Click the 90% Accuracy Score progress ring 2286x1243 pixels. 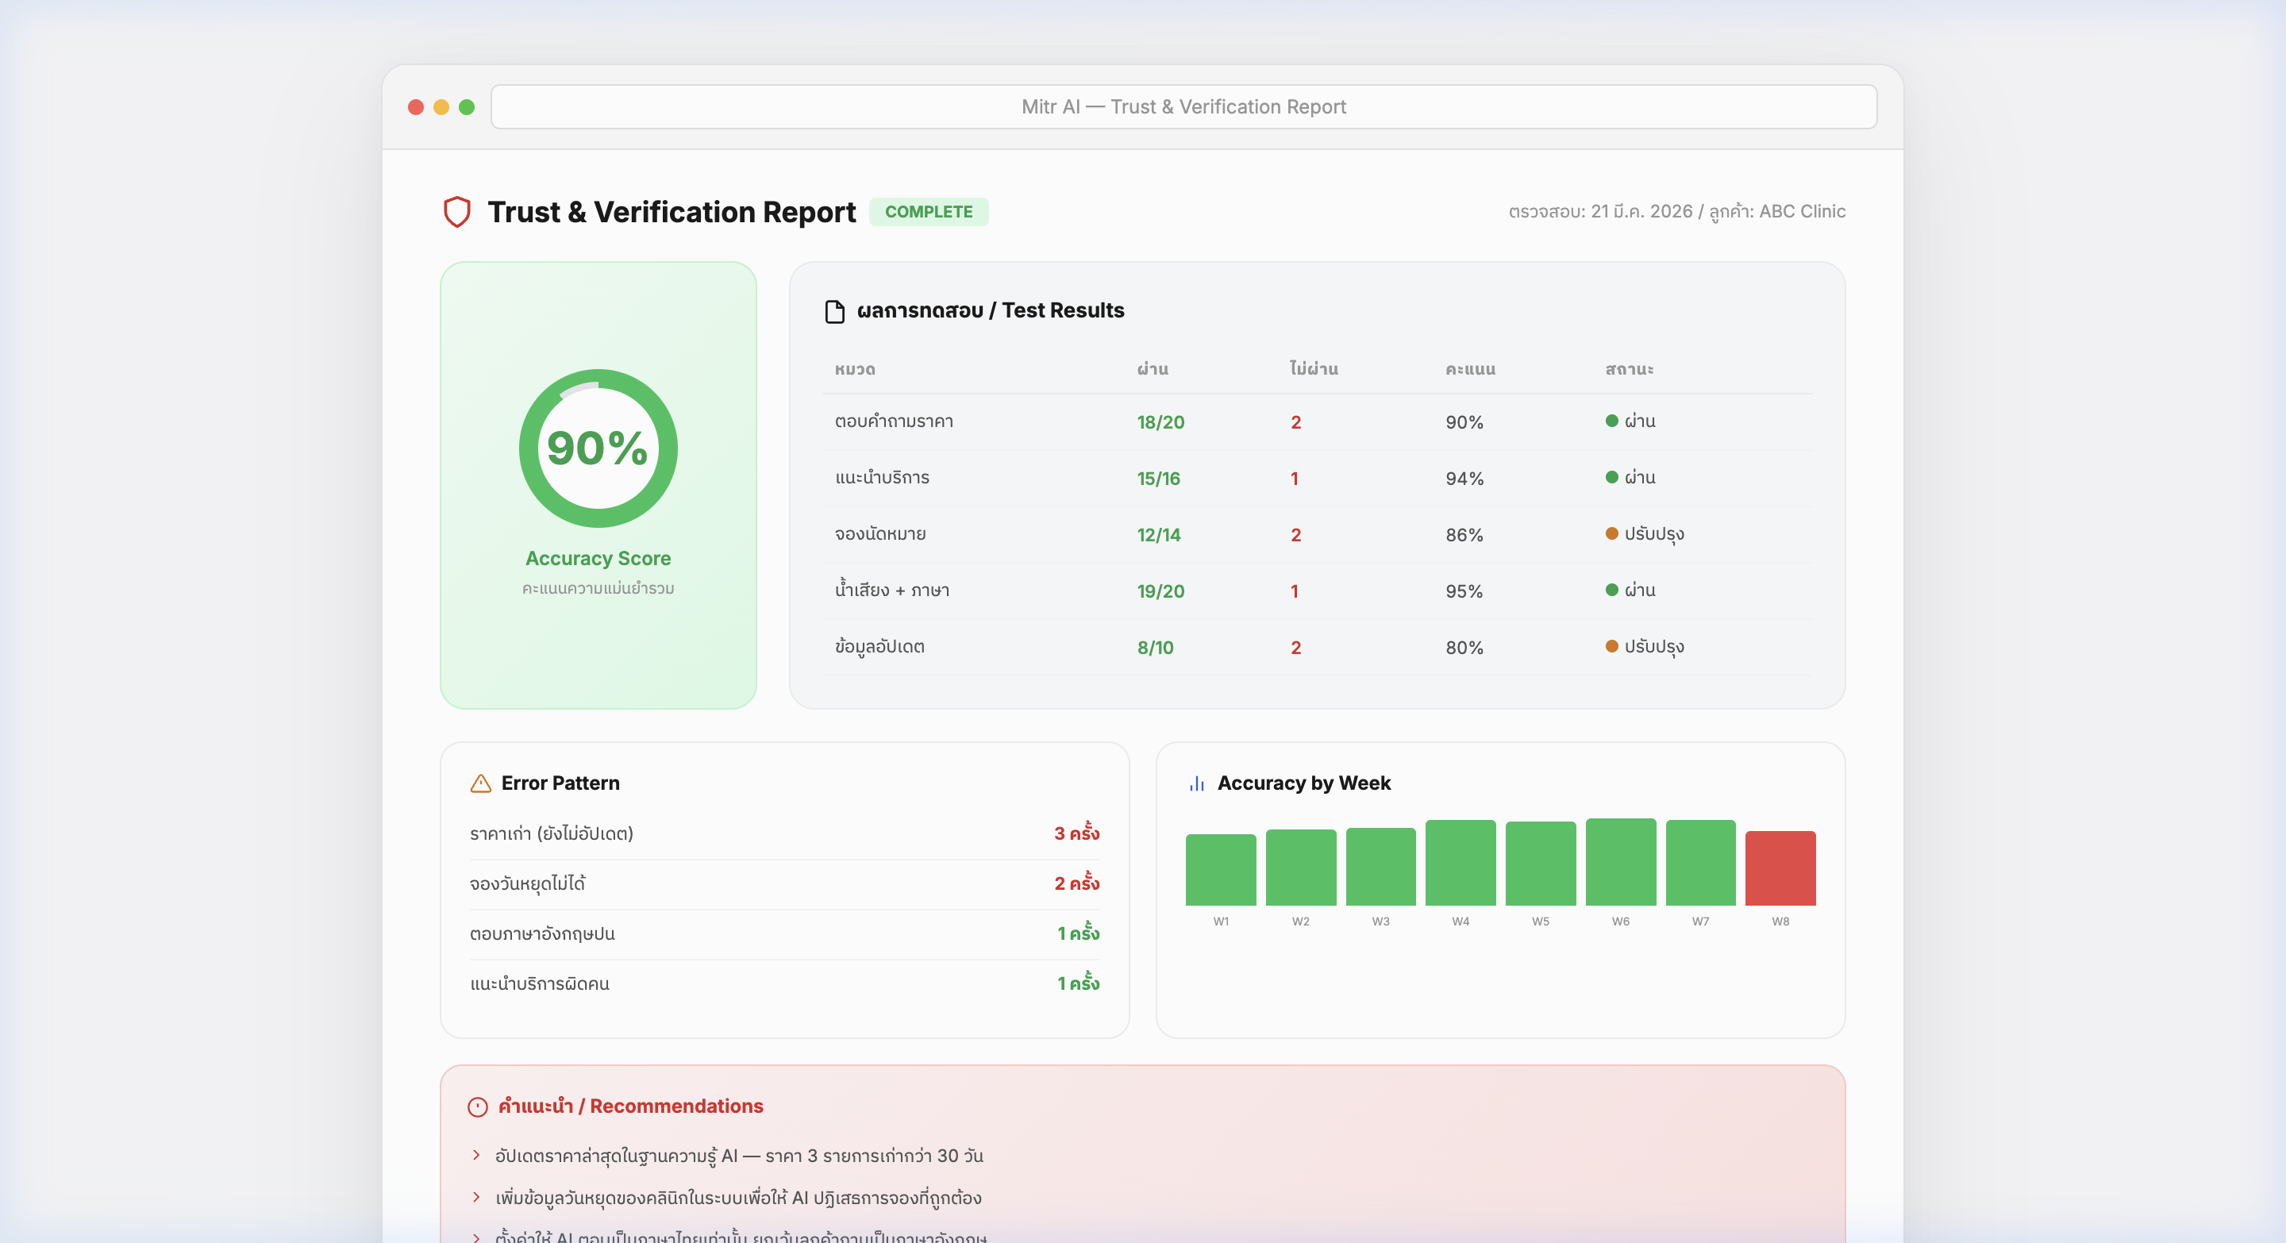tap(597, 448)
